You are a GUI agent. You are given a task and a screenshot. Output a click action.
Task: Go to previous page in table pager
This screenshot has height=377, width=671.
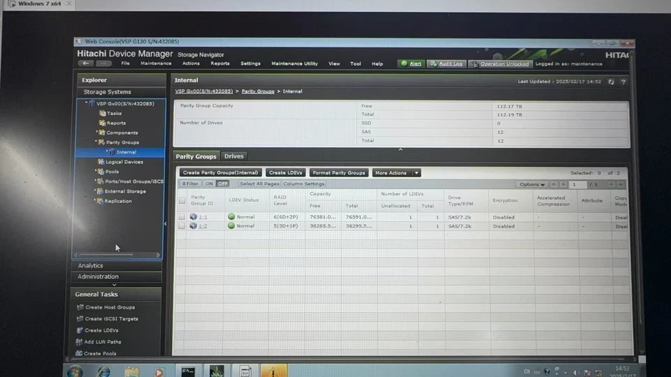563,184
